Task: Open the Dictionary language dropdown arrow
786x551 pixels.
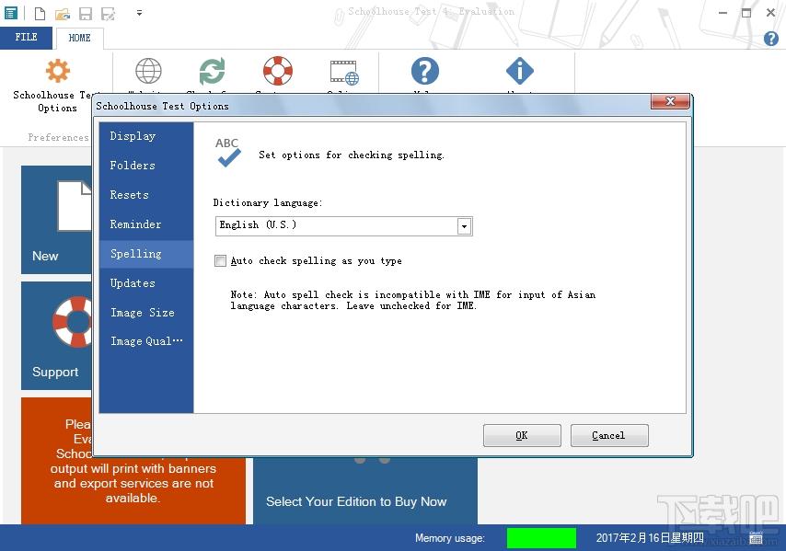Action: point(464,226)
